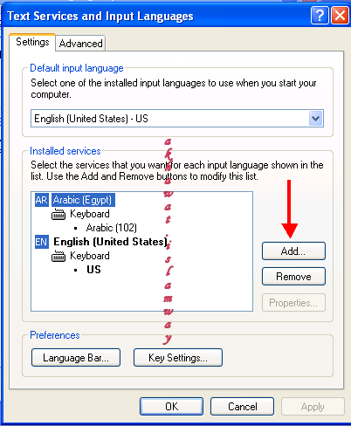This screenshot has width=351, height=426.
Task: Click the AR language badge icon
Action: tap(42, 200)
